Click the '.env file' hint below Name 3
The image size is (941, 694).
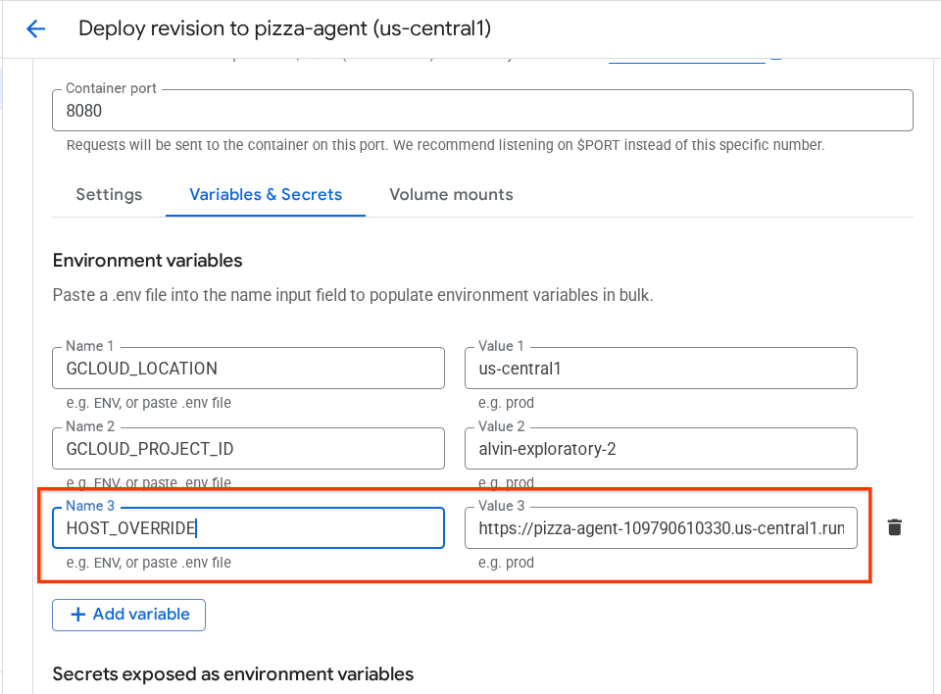[149, 563]
